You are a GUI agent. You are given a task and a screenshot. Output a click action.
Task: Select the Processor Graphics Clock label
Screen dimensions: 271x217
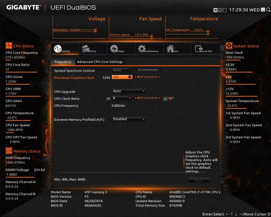(74, 78)
